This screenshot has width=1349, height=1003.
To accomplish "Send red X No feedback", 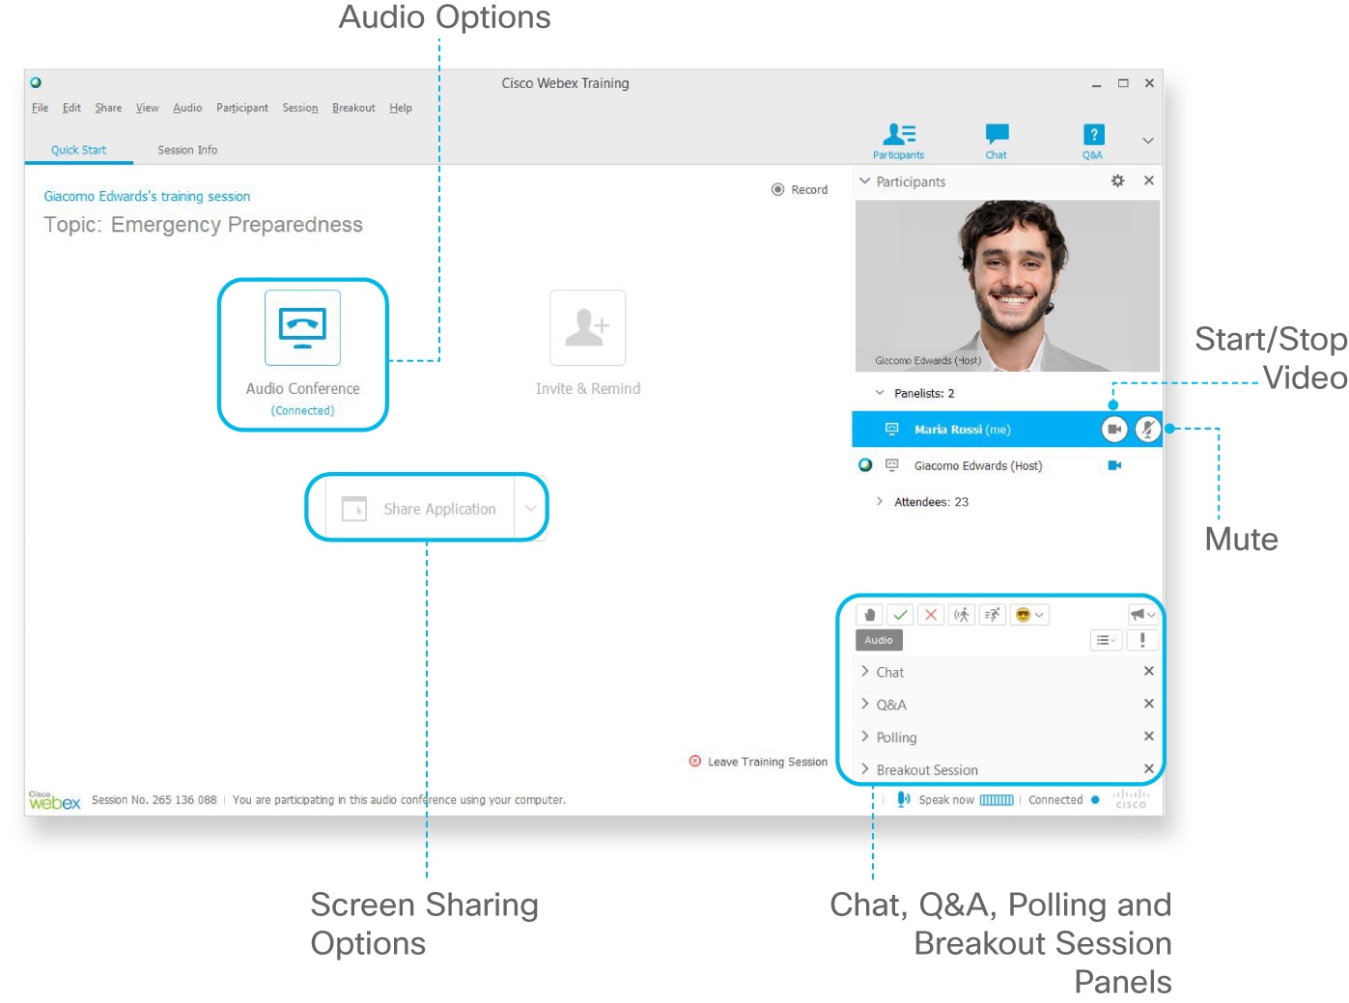I will coord(931,615).
